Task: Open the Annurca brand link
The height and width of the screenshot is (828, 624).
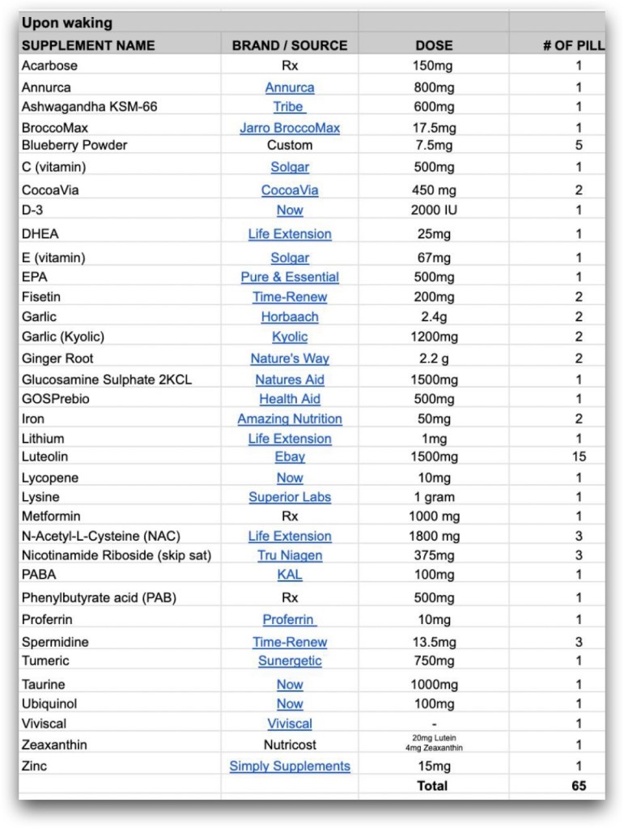Action: (x=289, y=87)
